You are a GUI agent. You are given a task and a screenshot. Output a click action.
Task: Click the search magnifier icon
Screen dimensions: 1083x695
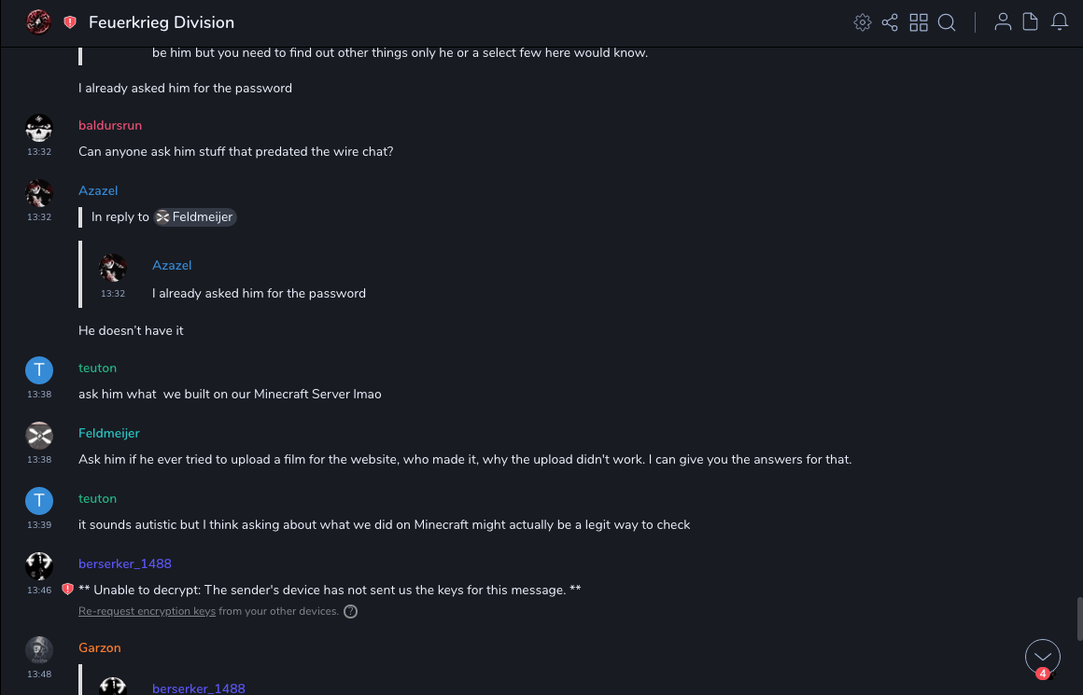click(x=947, y=22)
